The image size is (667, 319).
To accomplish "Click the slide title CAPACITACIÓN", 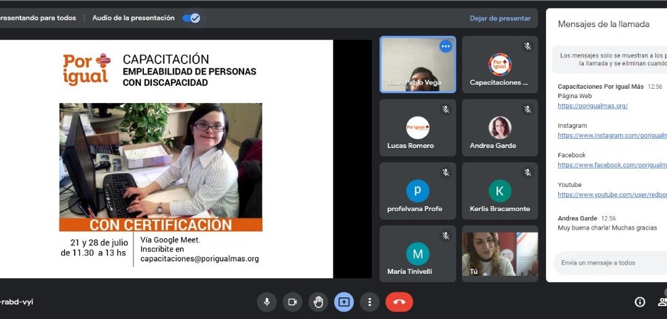I will tap(166, 59).
